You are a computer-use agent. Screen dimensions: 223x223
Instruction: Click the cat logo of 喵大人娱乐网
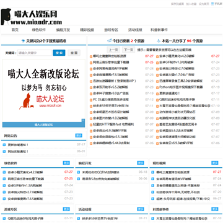pyautogui.click(x=6, y=17)
